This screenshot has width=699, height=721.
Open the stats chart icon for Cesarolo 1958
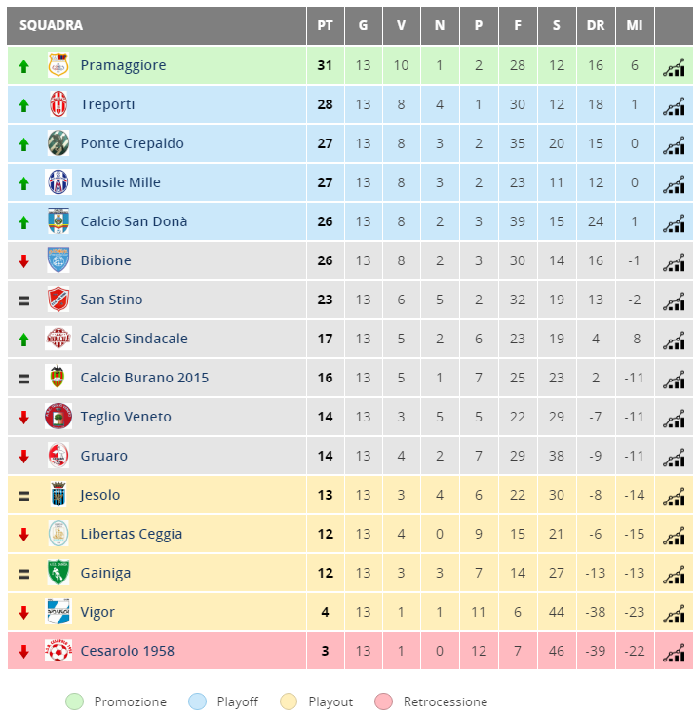coord(674,653)
